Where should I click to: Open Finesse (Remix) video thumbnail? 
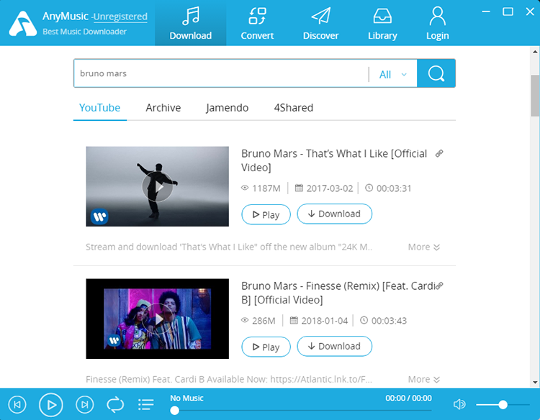tap(158, 319)
